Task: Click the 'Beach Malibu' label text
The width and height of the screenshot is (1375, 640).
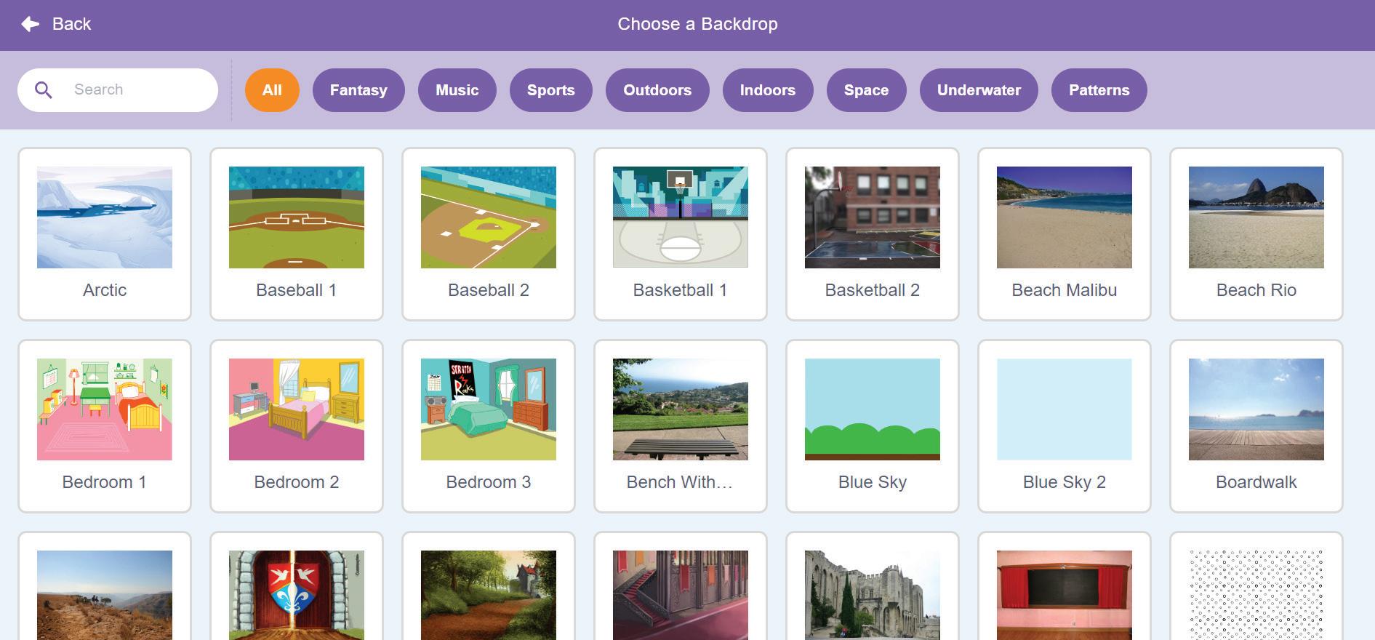Action: pos(1065,290)
